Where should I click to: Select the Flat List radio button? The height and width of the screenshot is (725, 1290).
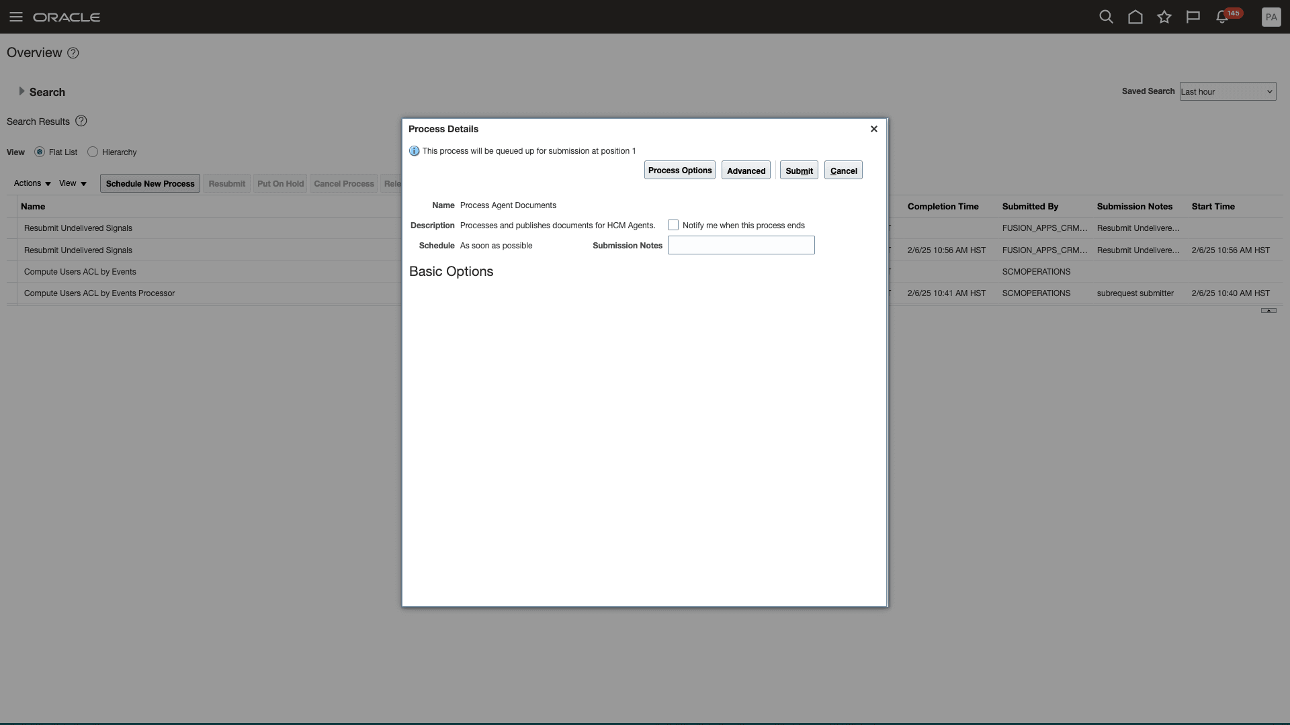(40, 152)
